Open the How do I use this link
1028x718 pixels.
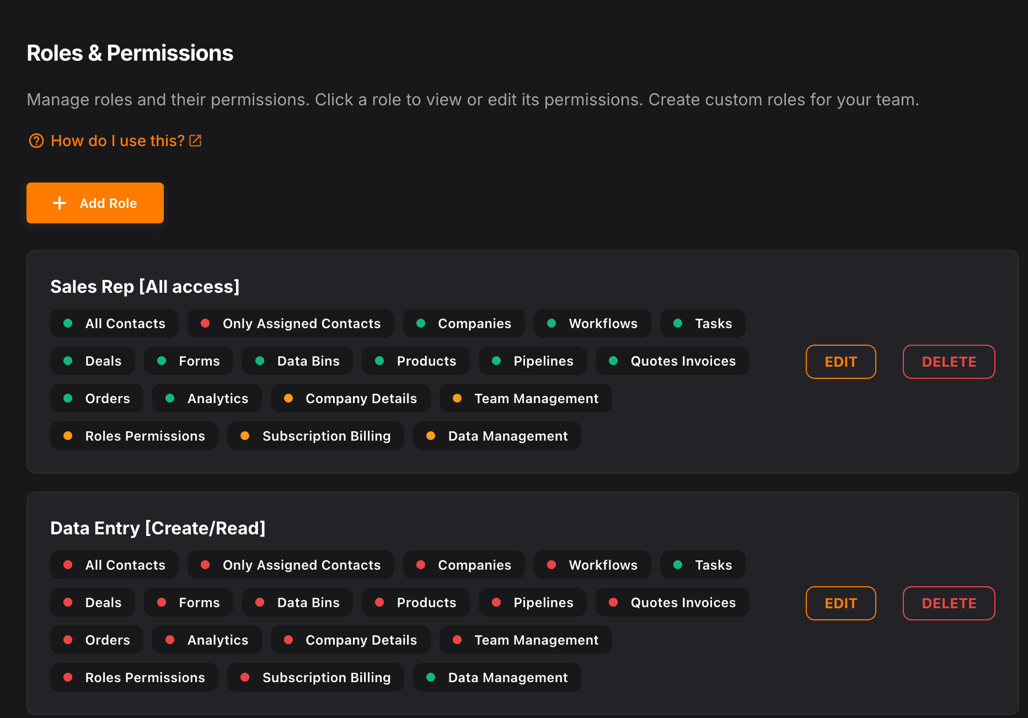117,141
